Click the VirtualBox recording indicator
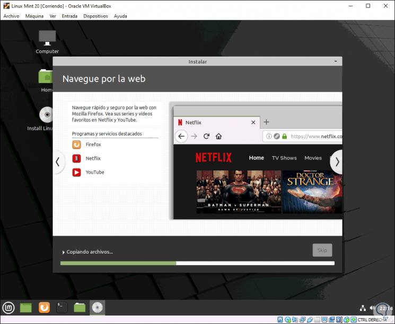The image size is (395, 324). (332, 320)
